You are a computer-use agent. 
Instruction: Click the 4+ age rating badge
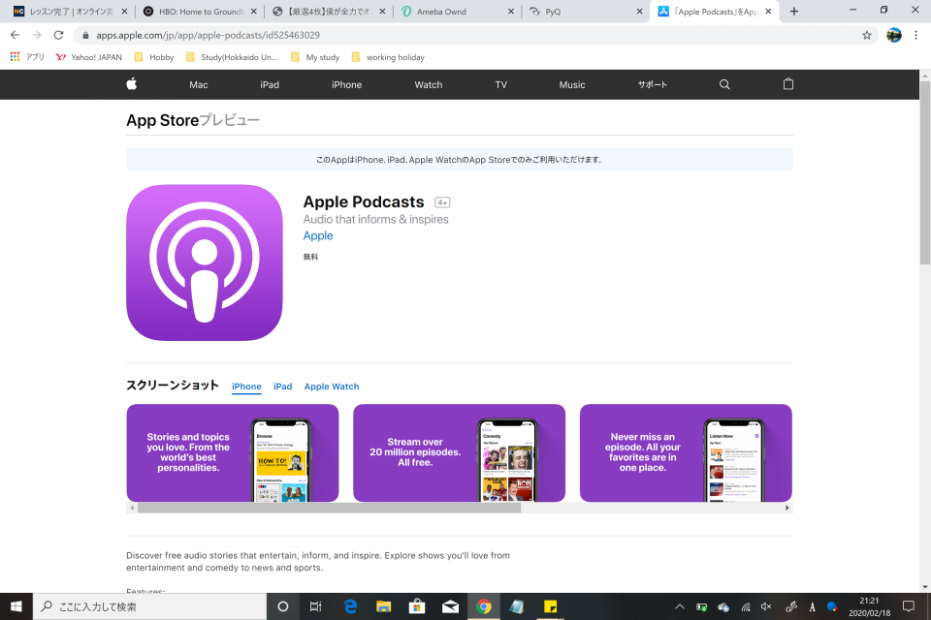coord(442,202)
